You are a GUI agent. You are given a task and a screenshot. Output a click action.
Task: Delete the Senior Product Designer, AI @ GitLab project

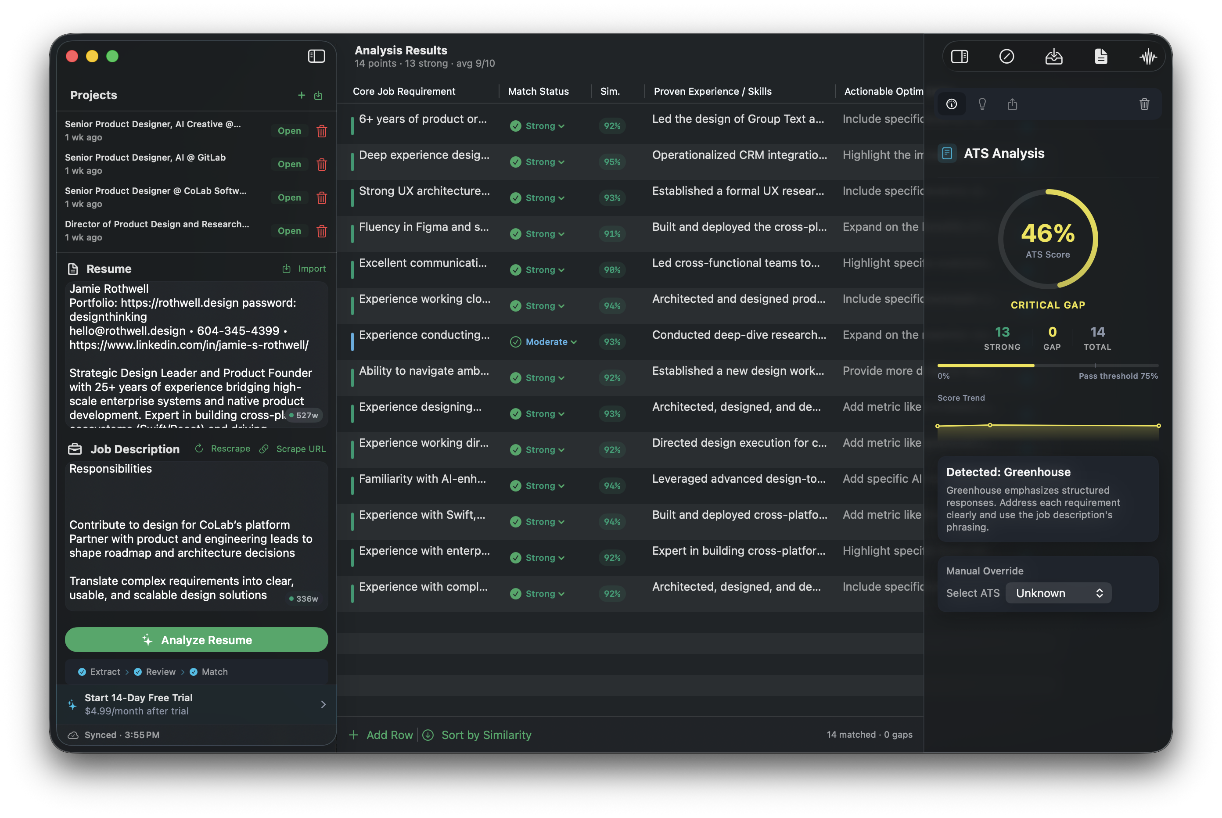pos(322,164)
